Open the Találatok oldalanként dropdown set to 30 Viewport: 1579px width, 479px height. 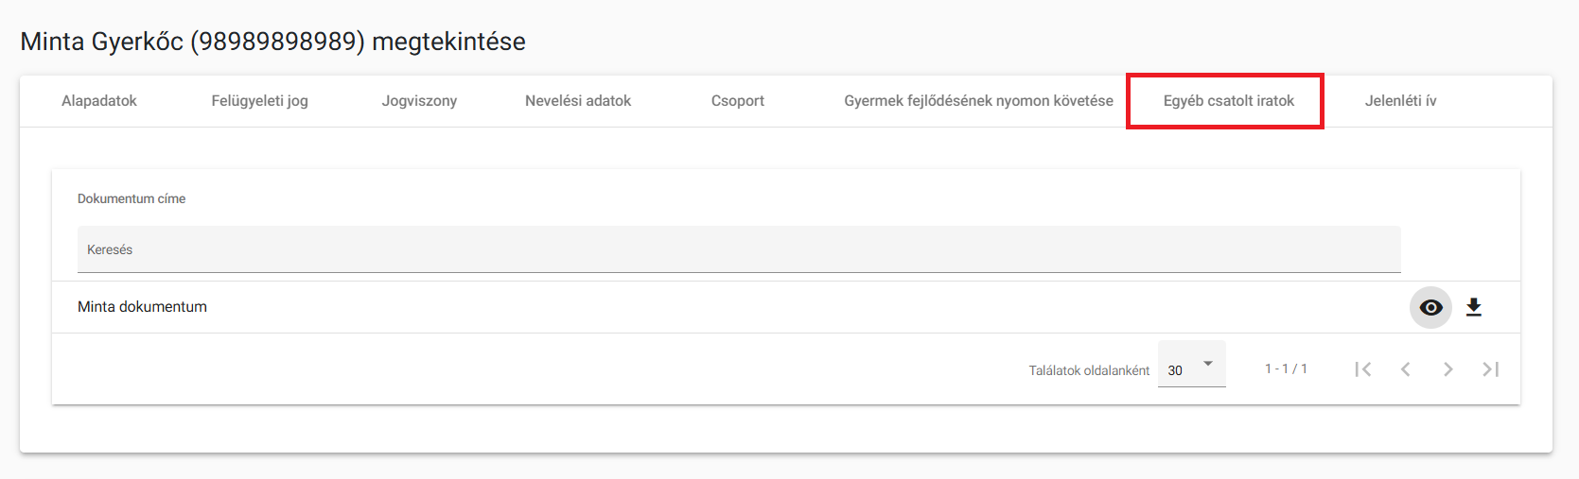tap(1192, 365)
